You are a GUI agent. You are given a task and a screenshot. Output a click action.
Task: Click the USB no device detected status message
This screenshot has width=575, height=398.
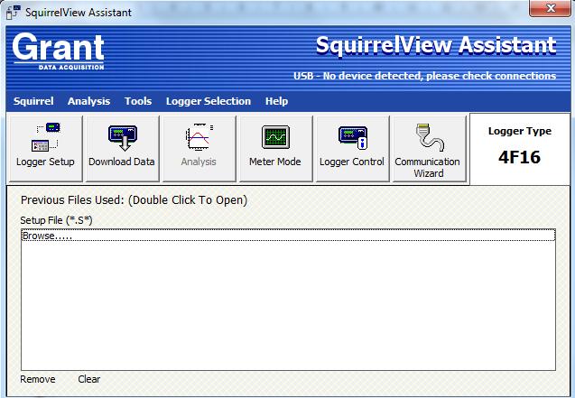pyautogui.click(x=424, y=76)
